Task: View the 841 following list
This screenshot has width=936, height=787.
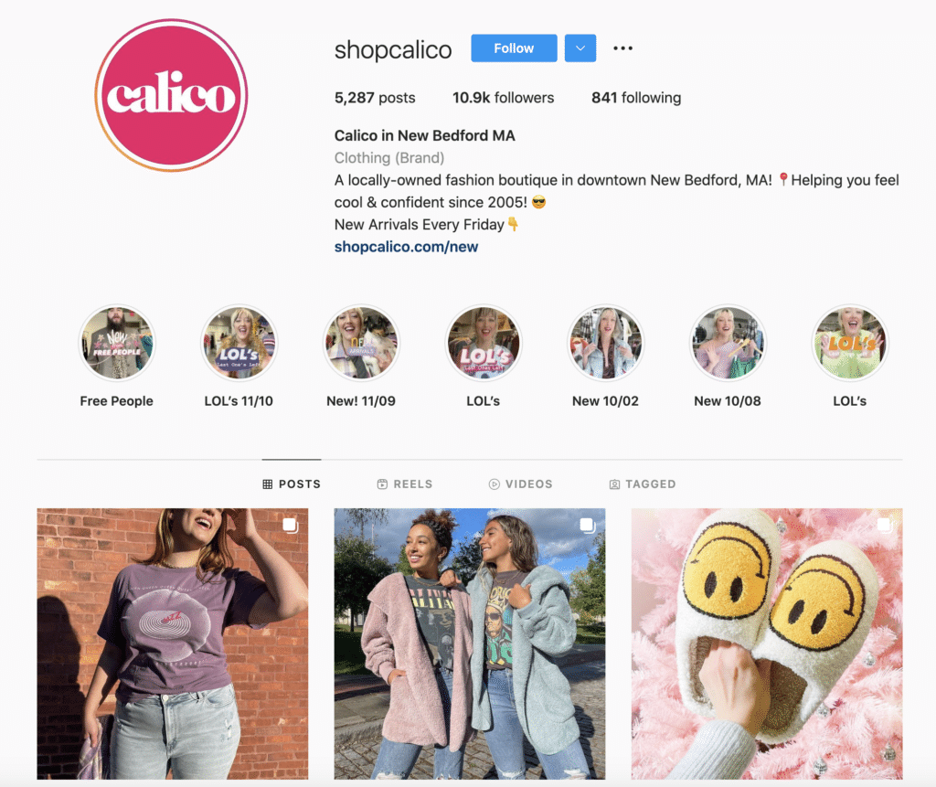Action: tap(636, 98)
